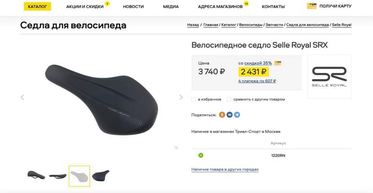Click the Selle Royal brand logo
373x193 pixels.
(329, 76)
